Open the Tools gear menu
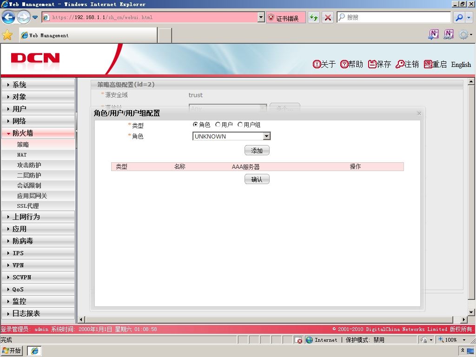Viewport: 476px width, 357px height. (465, 34)
